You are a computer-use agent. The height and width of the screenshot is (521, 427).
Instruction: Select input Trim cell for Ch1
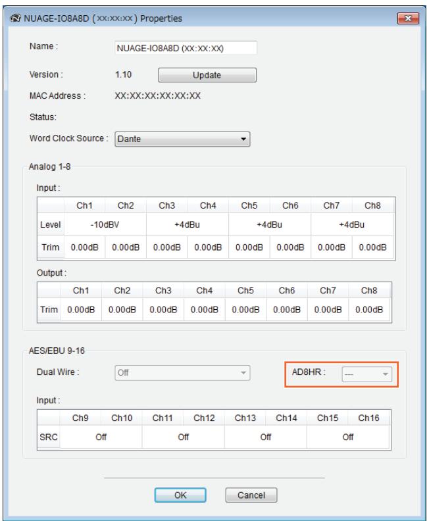84,247
